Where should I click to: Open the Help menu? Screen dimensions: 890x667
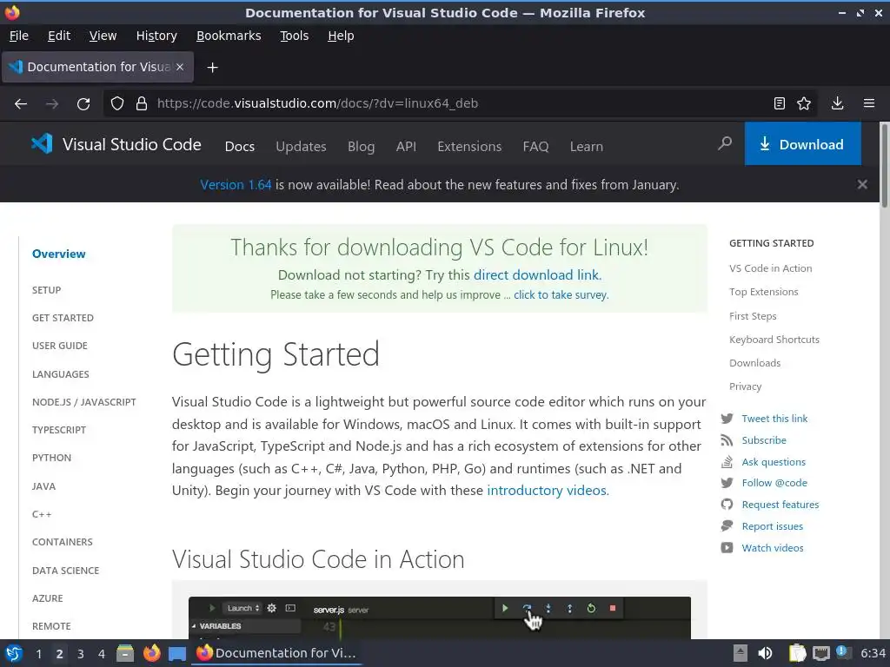341,36
